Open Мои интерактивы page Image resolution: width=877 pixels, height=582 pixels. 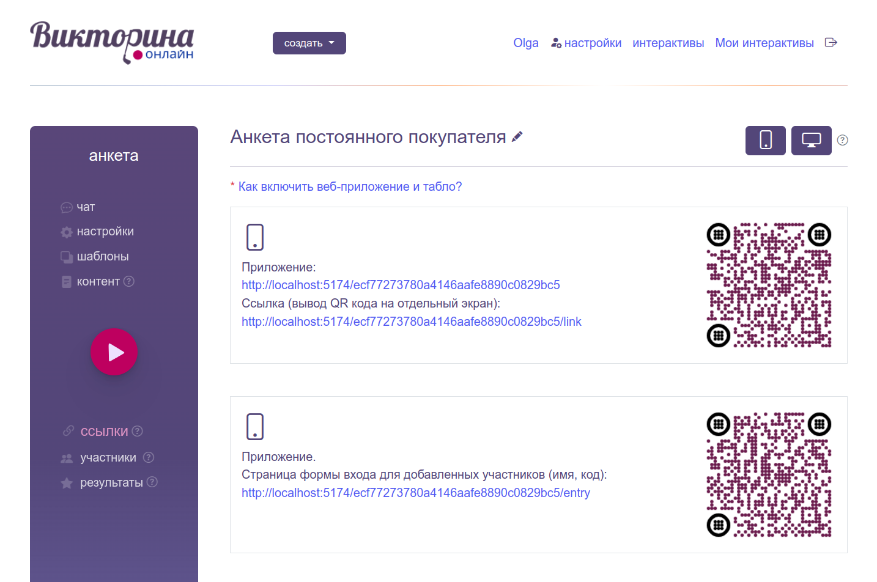tap(764, 43)
